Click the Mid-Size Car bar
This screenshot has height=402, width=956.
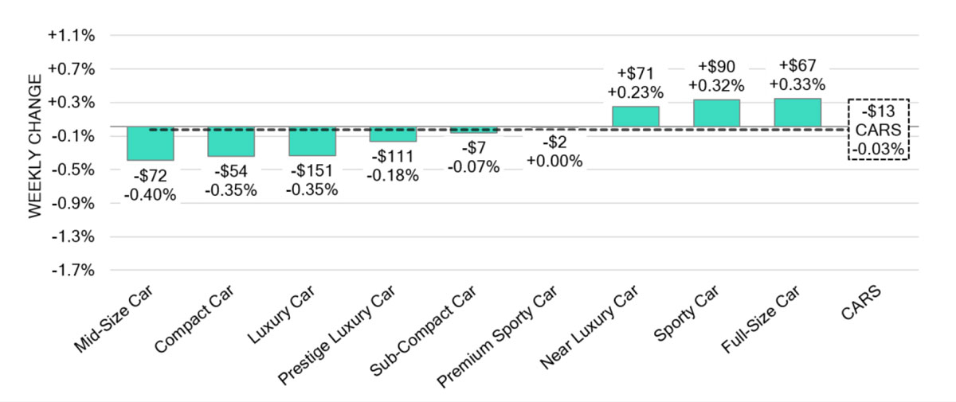[x=150, y=143]
